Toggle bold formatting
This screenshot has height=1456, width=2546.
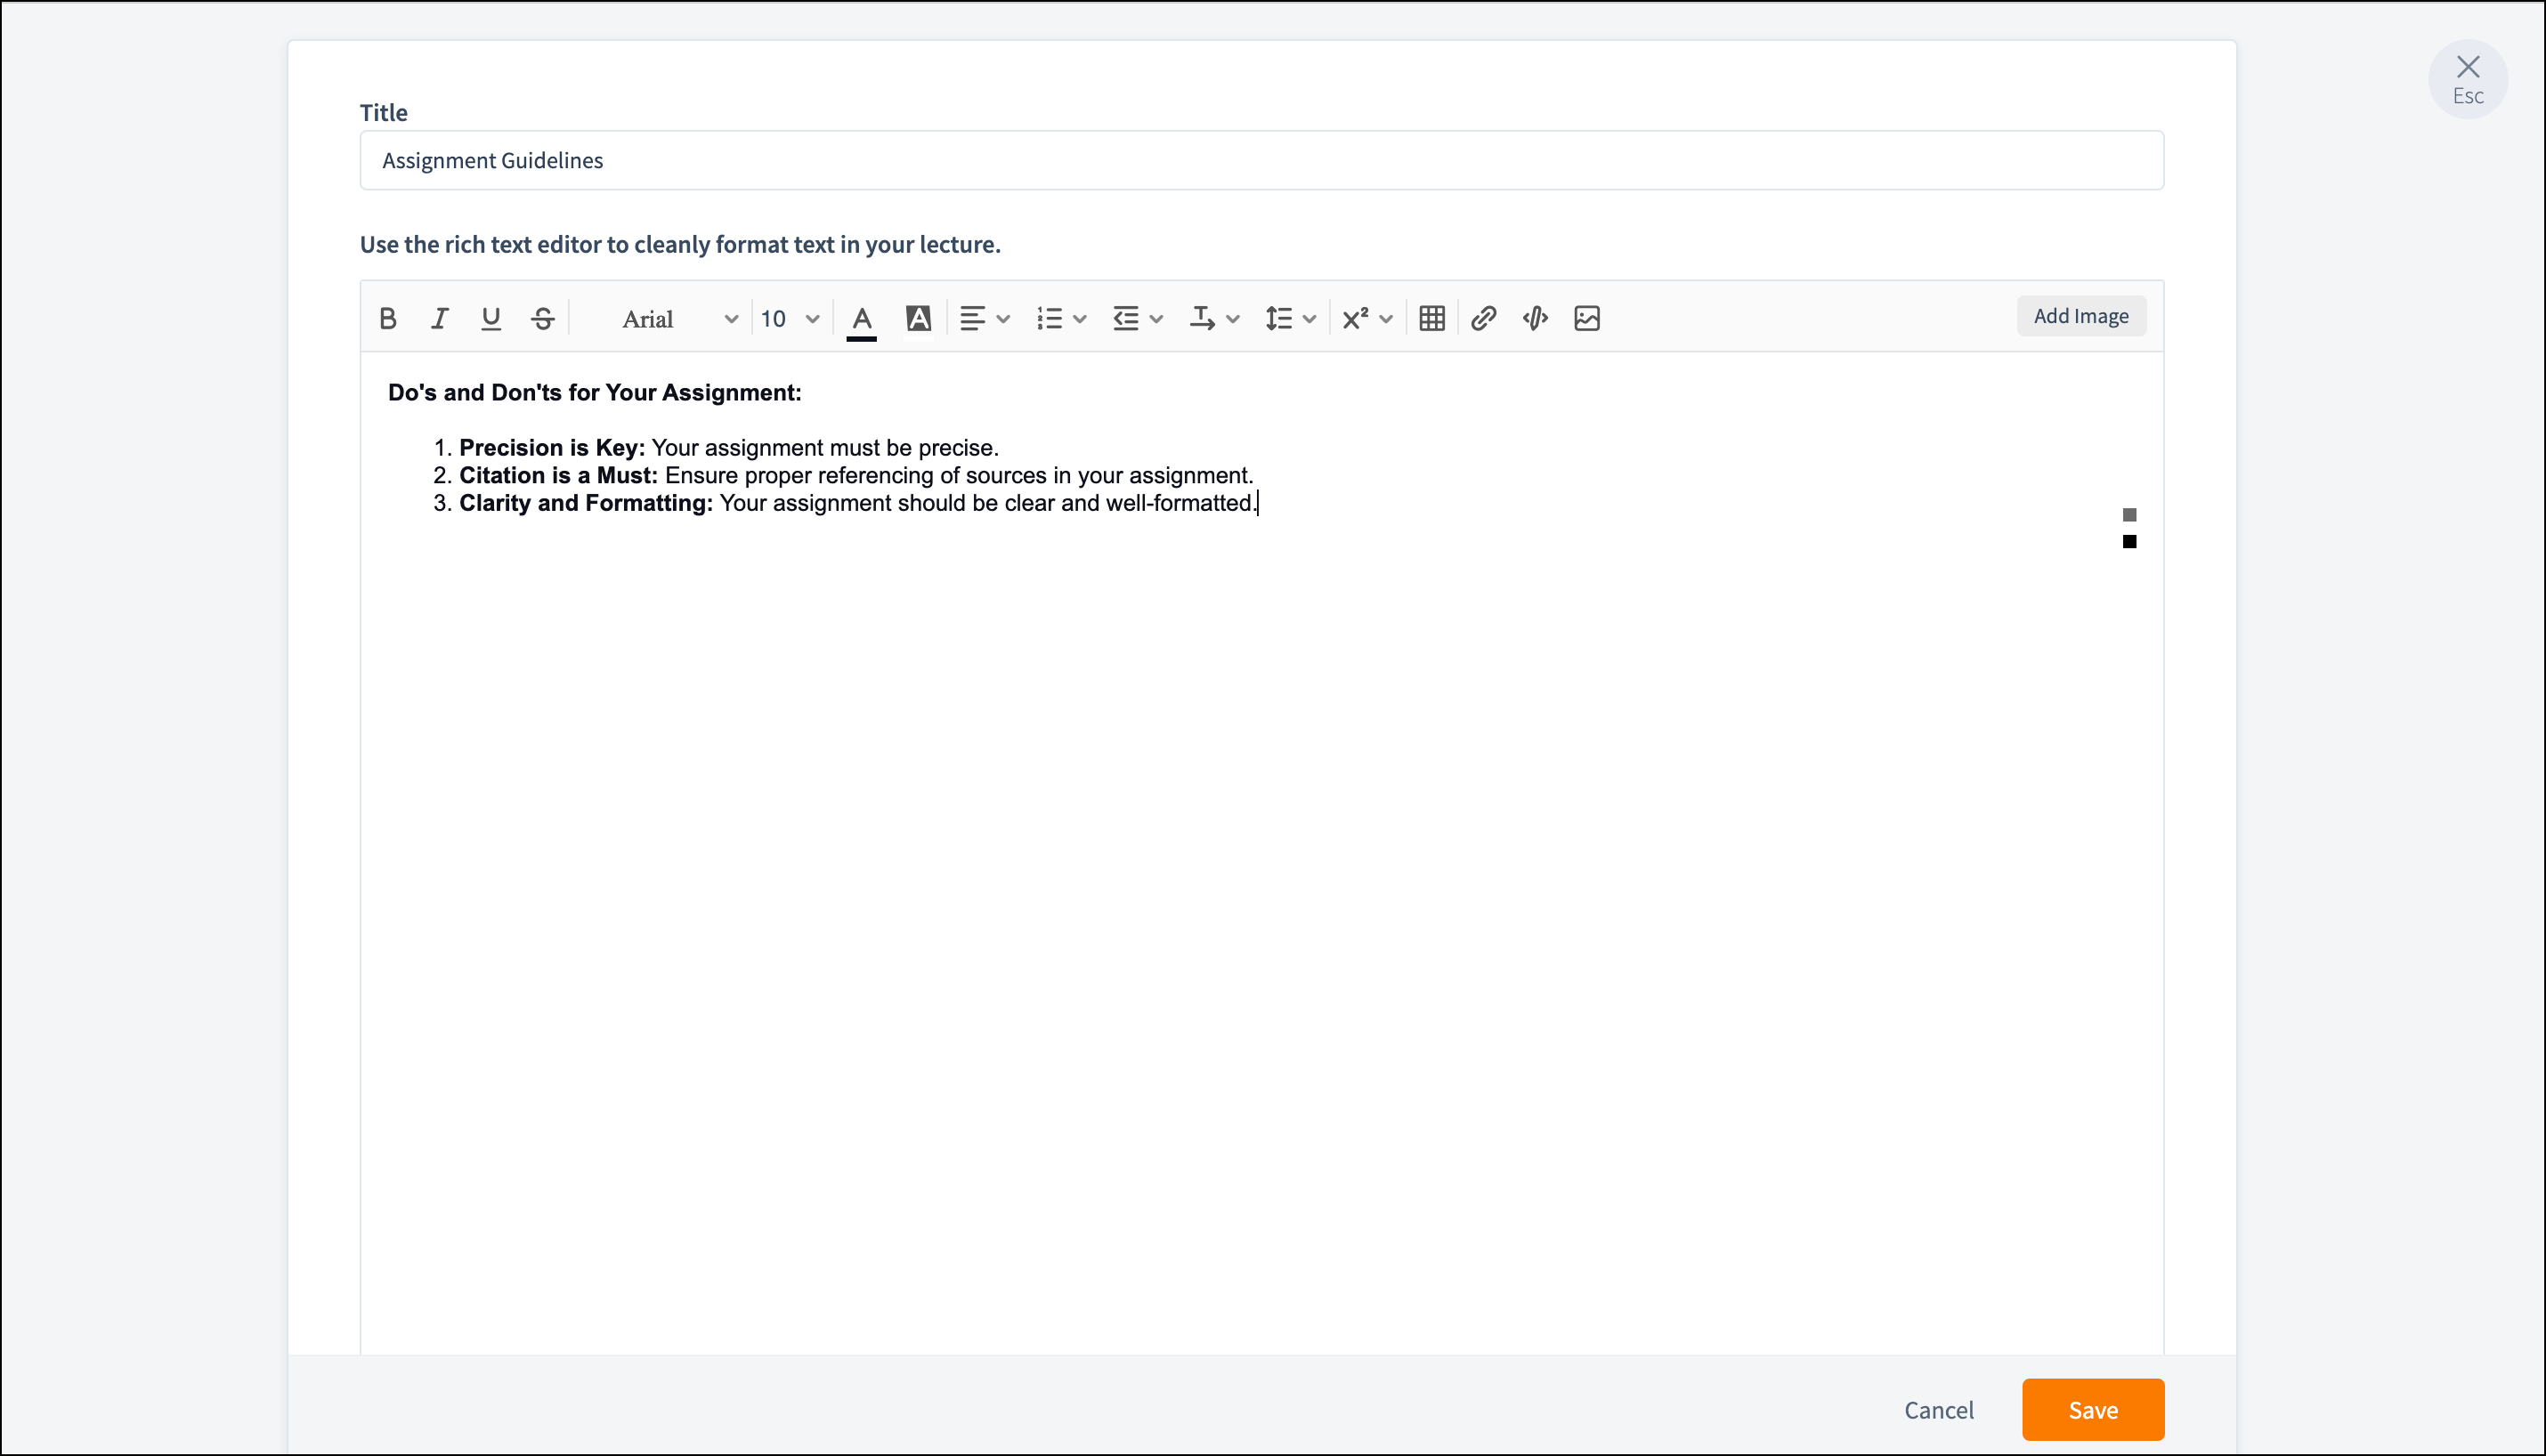tap(388, 318)
